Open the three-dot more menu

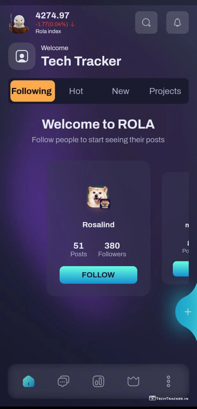click(168, 381)
